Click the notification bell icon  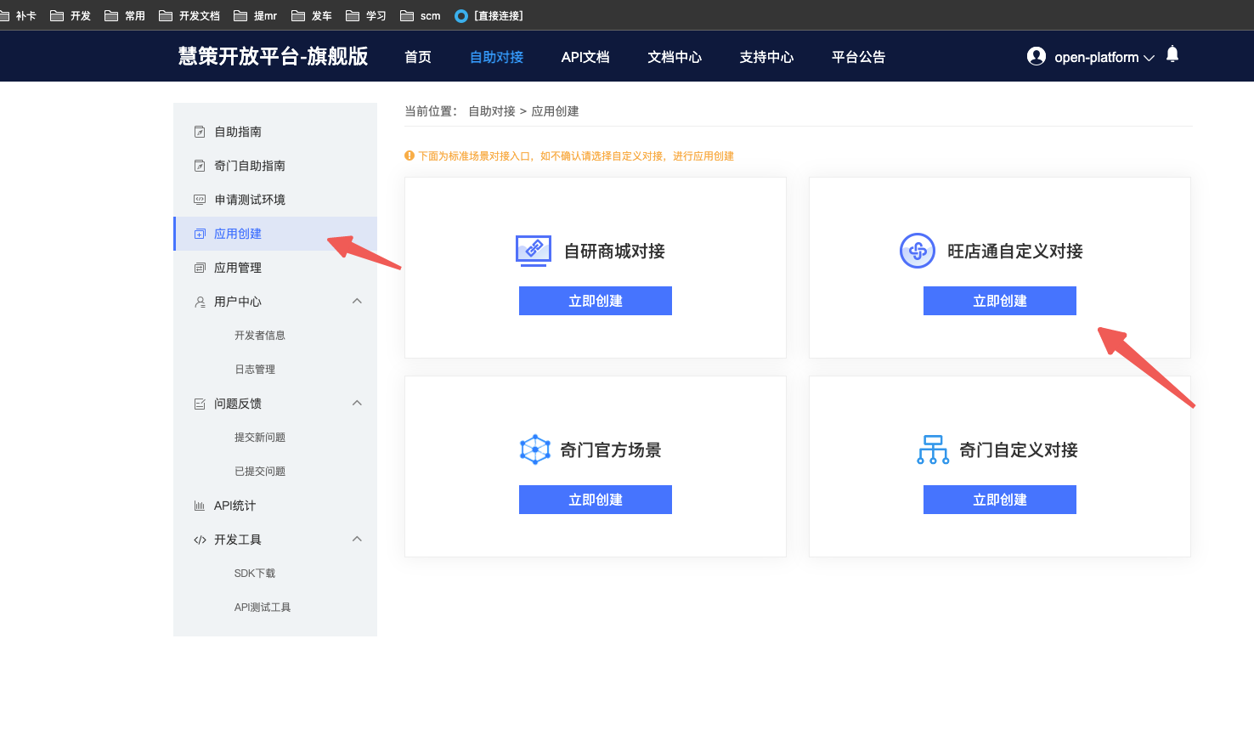coord(1172,54)
